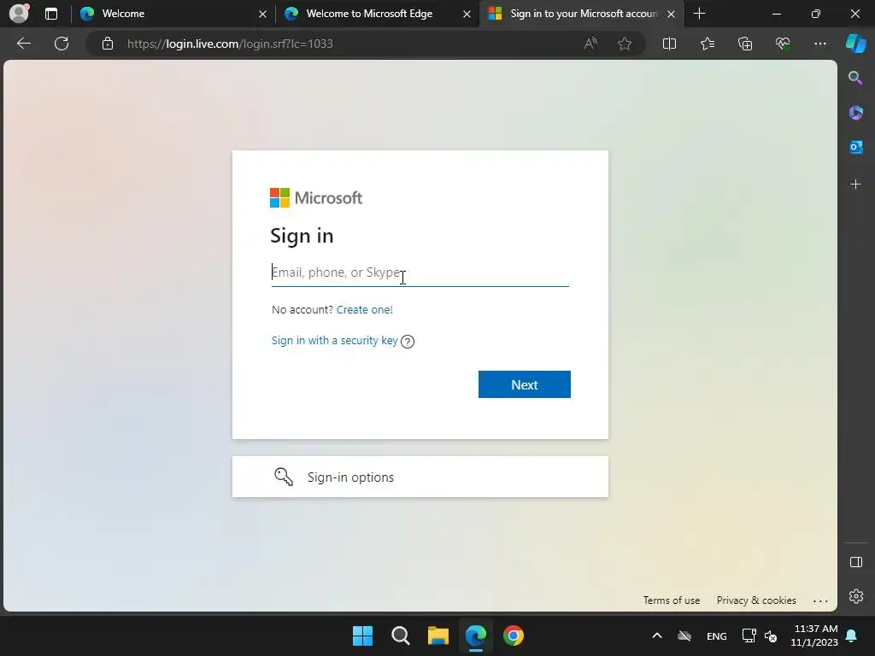
Task: Focus the Email, phone, or Skype field
Action: (x=420, y=272)
